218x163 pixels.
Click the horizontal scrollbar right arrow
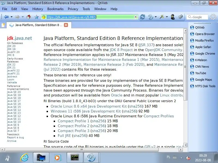(181, 150)
